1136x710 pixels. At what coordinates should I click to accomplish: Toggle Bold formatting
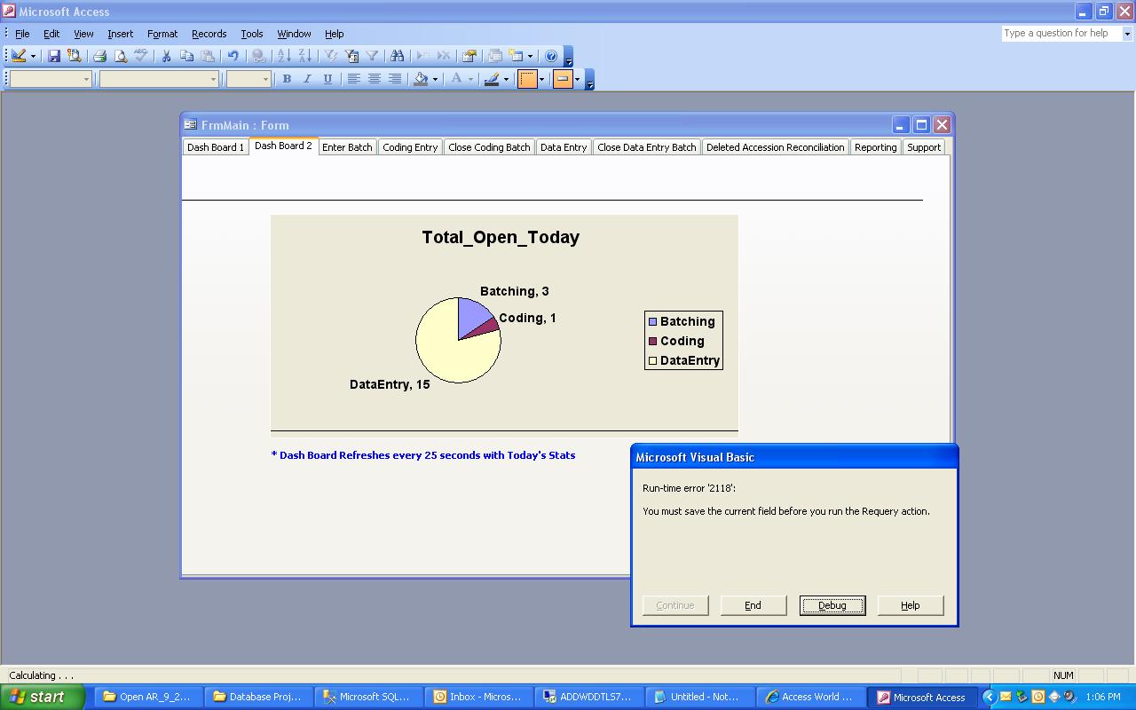point(287,79)
